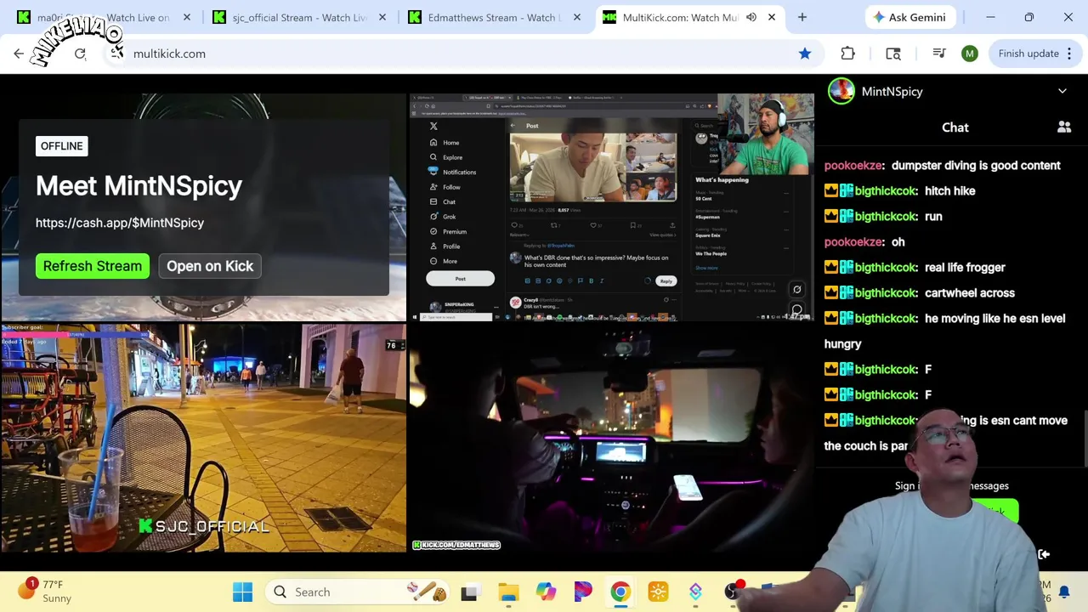Click Notifications in the streamed X sidebar
Viewport: 1088px width, 612px height.
(x=458, y=172)
